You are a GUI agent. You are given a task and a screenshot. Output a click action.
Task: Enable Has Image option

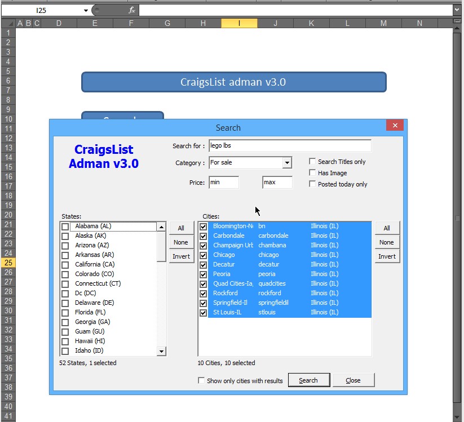click(312, 173)
